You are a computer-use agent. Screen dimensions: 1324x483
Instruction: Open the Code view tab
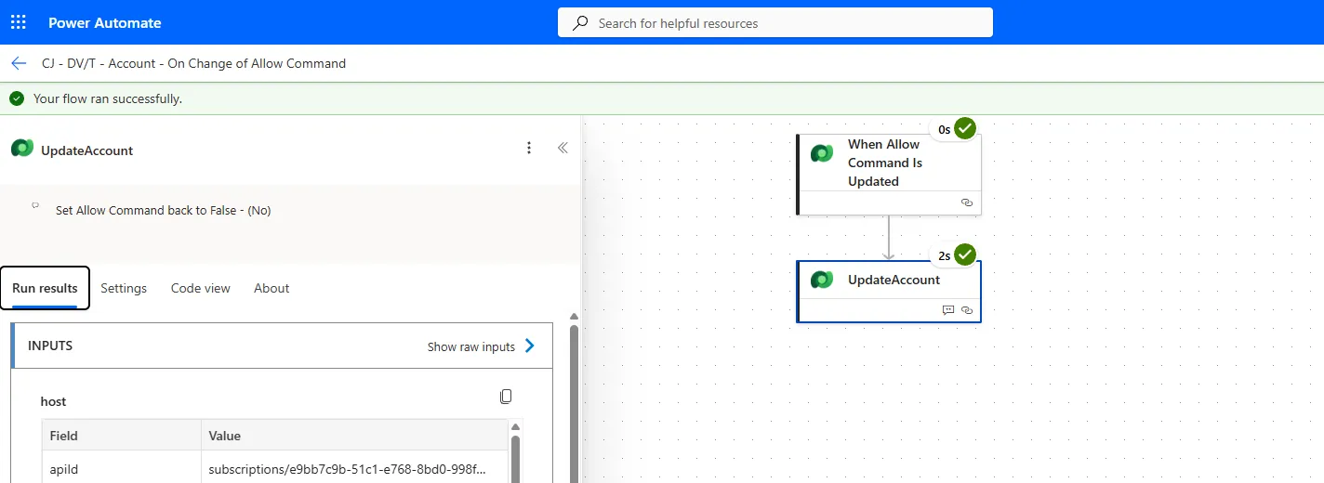click(201, 288)
